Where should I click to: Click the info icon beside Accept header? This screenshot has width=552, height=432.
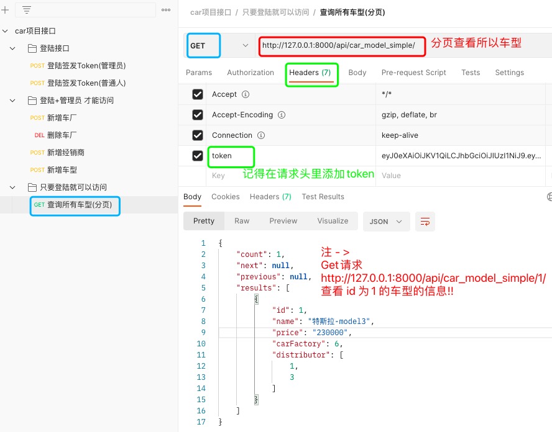click(x=246, y=94)
